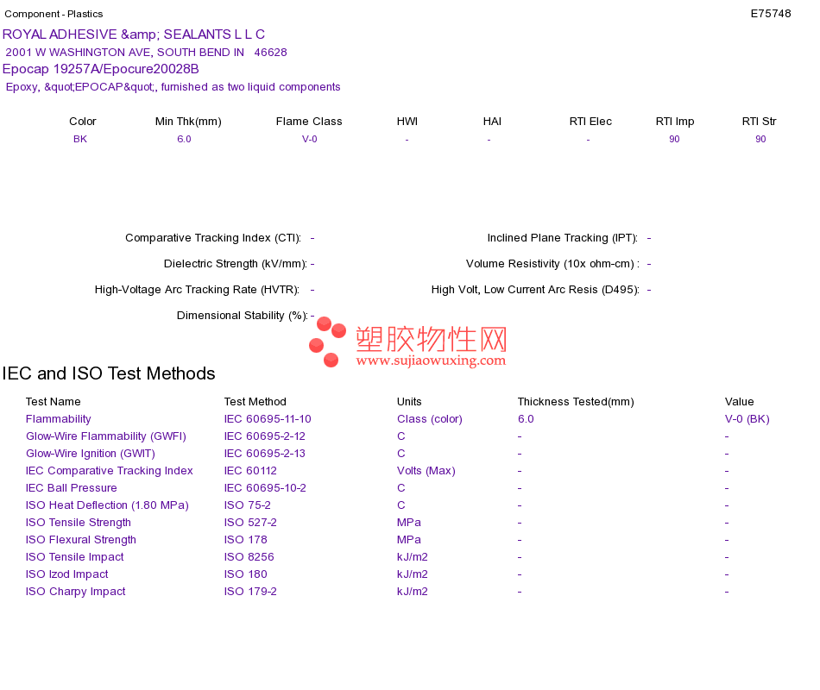The width and height of the screenshot is (820, 690).
Task: Click test method IEC 60695-10-2
Action: (x=265, y=487)
